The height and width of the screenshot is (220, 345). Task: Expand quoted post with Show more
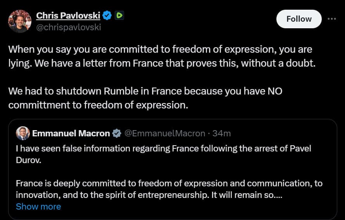[x=38, y=206]
